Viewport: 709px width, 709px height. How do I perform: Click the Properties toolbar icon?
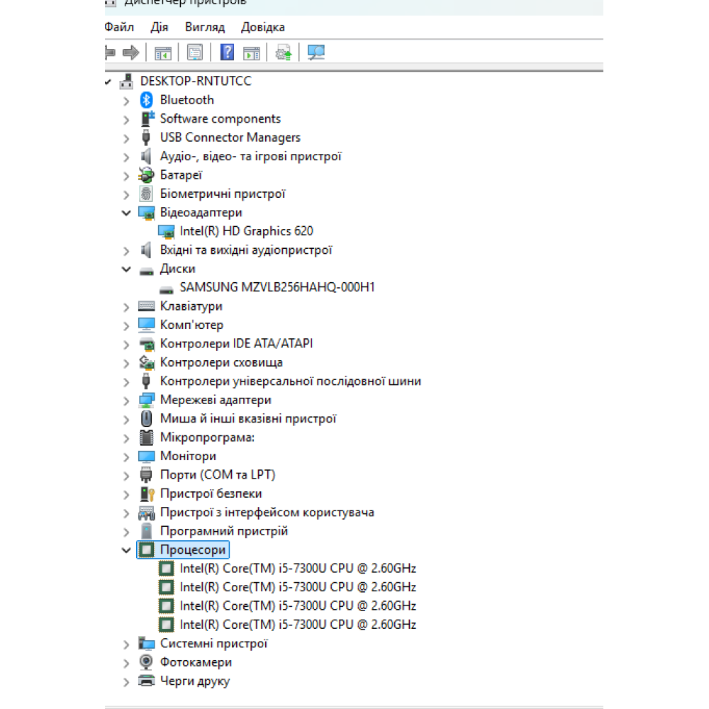coord(195,52)
